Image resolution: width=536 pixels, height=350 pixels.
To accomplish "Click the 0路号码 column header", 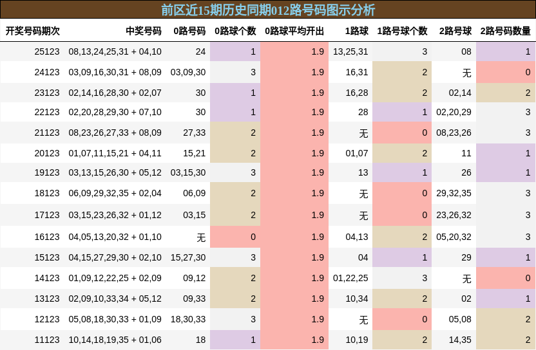I will (189, 31).
